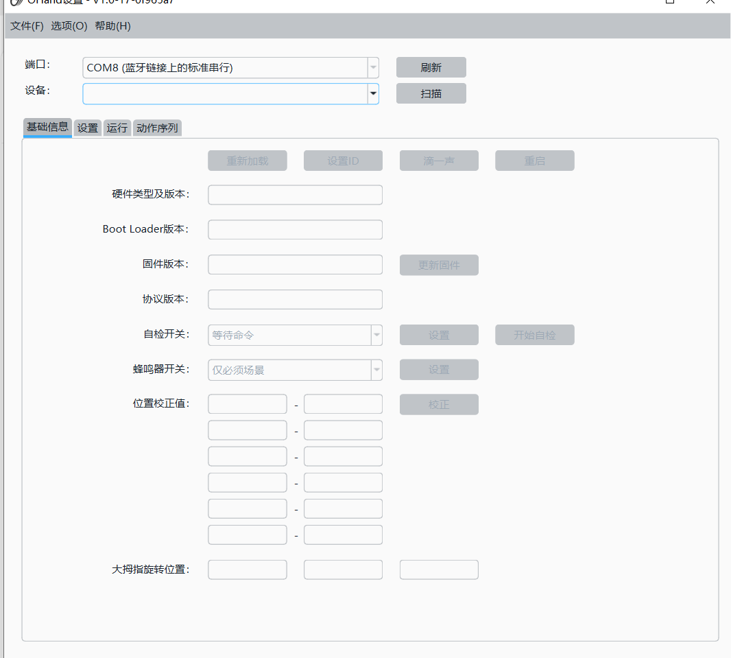Click the 固件版本 input field
Image resolution: width=731 pixels, height=658 pixels.
[x=295, y=264]
